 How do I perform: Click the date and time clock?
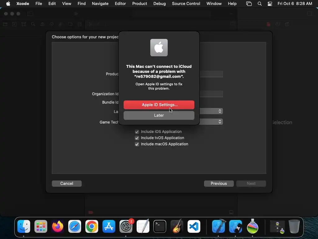[x=295, y=3]
